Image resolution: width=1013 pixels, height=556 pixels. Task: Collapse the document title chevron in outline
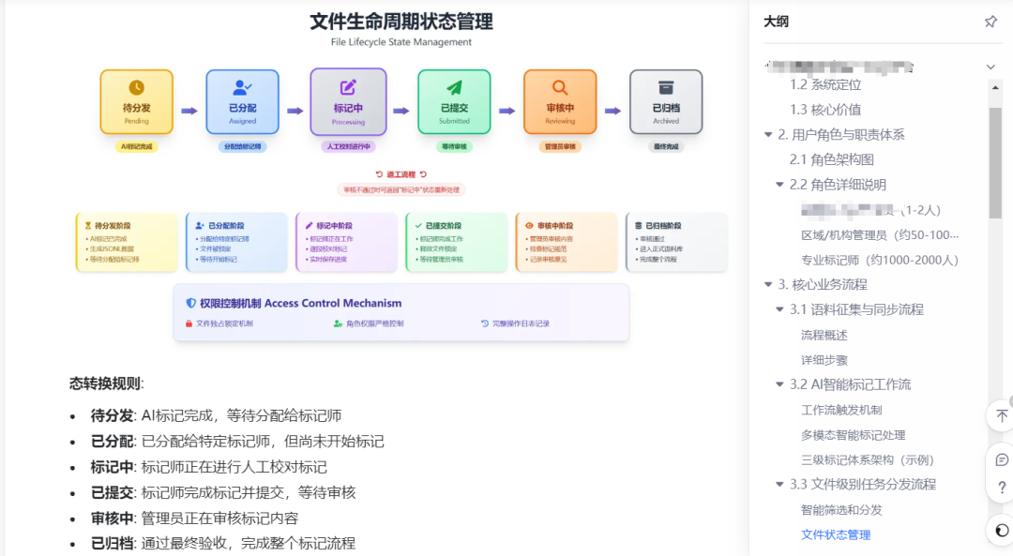pos(990,67)
